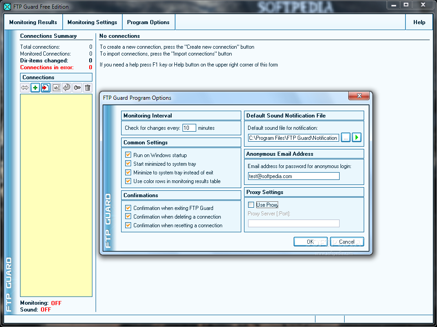437x327 pixels.
Task: Click the FTP Guard title bar app icon
Action: (7, 7)
